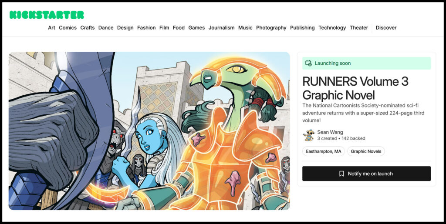This screenshot has width=446, height=224.
Task: Open the Technology category
Action: coord(332,27)
